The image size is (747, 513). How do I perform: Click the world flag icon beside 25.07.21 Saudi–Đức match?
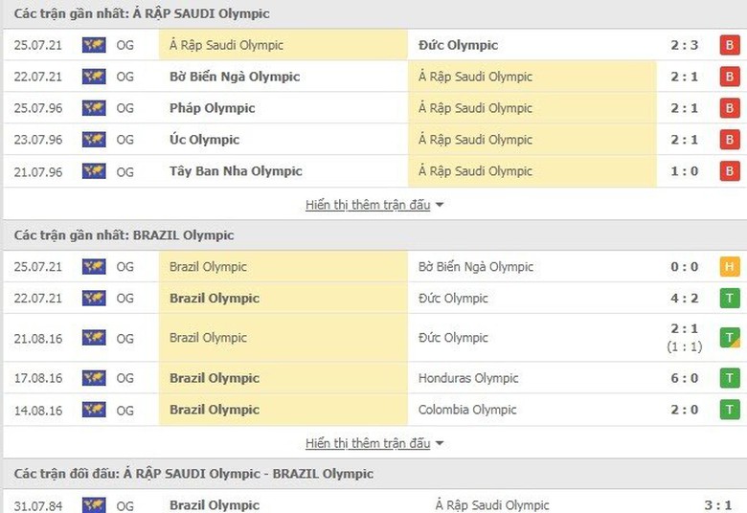[x=94, y=45]
